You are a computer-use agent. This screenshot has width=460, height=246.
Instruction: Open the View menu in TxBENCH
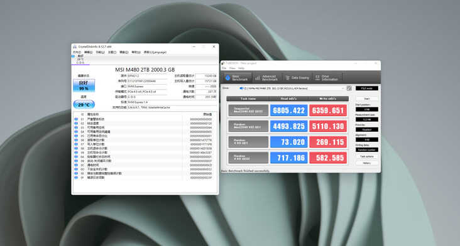tap(233, 68)
